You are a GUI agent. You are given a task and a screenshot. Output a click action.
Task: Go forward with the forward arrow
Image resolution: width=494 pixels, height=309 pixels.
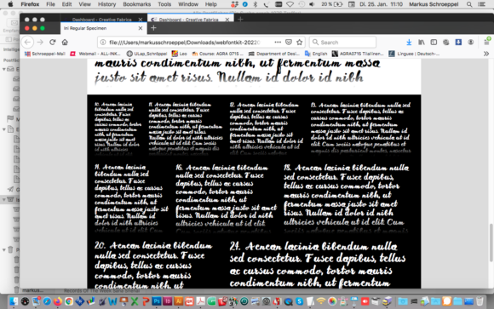click(x=40, y=43)
